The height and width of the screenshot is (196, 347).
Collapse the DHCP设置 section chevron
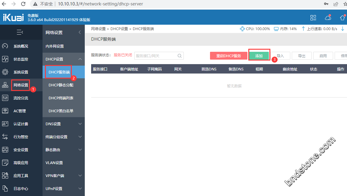coord(80,59)
